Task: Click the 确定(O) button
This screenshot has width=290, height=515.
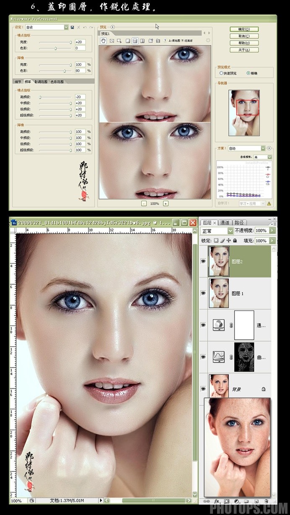Action: (x=244, y=29)
